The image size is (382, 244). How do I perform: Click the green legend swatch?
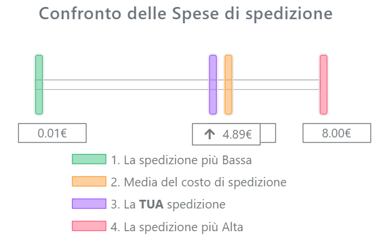coord(89,160)
